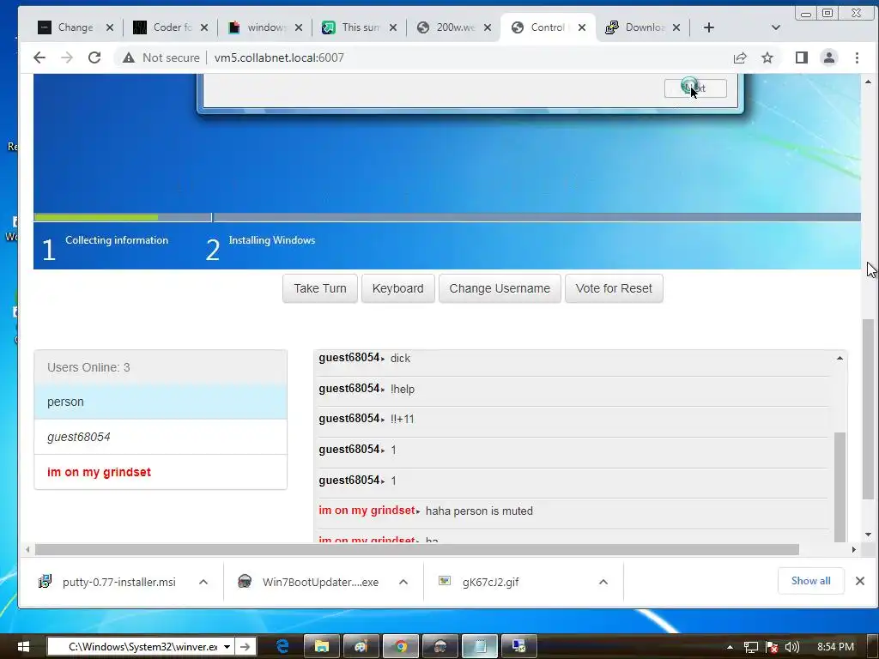
Task: Open the on-screen Keyboard button
Action: pos(398,288)
